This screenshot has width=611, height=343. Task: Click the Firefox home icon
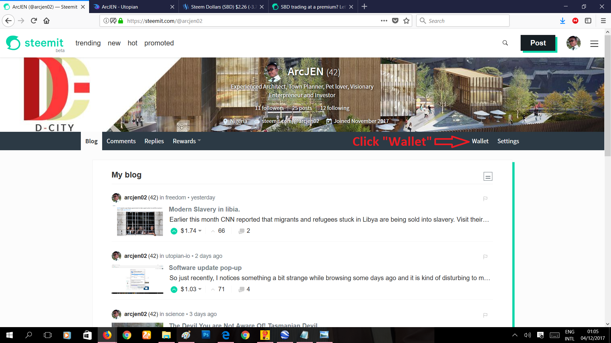tap(46, 21)
